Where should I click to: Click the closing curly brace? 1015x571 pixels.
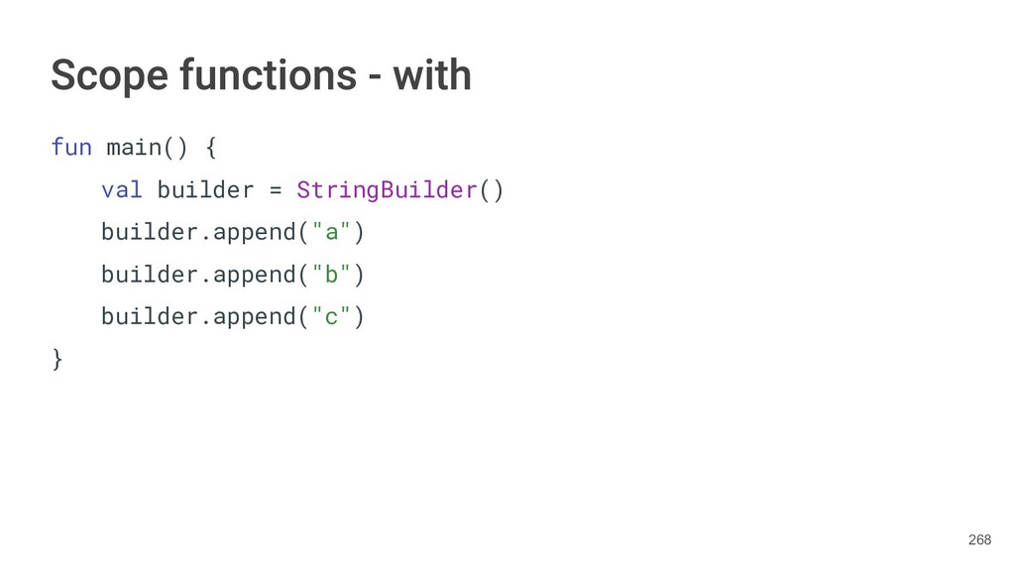57,358
